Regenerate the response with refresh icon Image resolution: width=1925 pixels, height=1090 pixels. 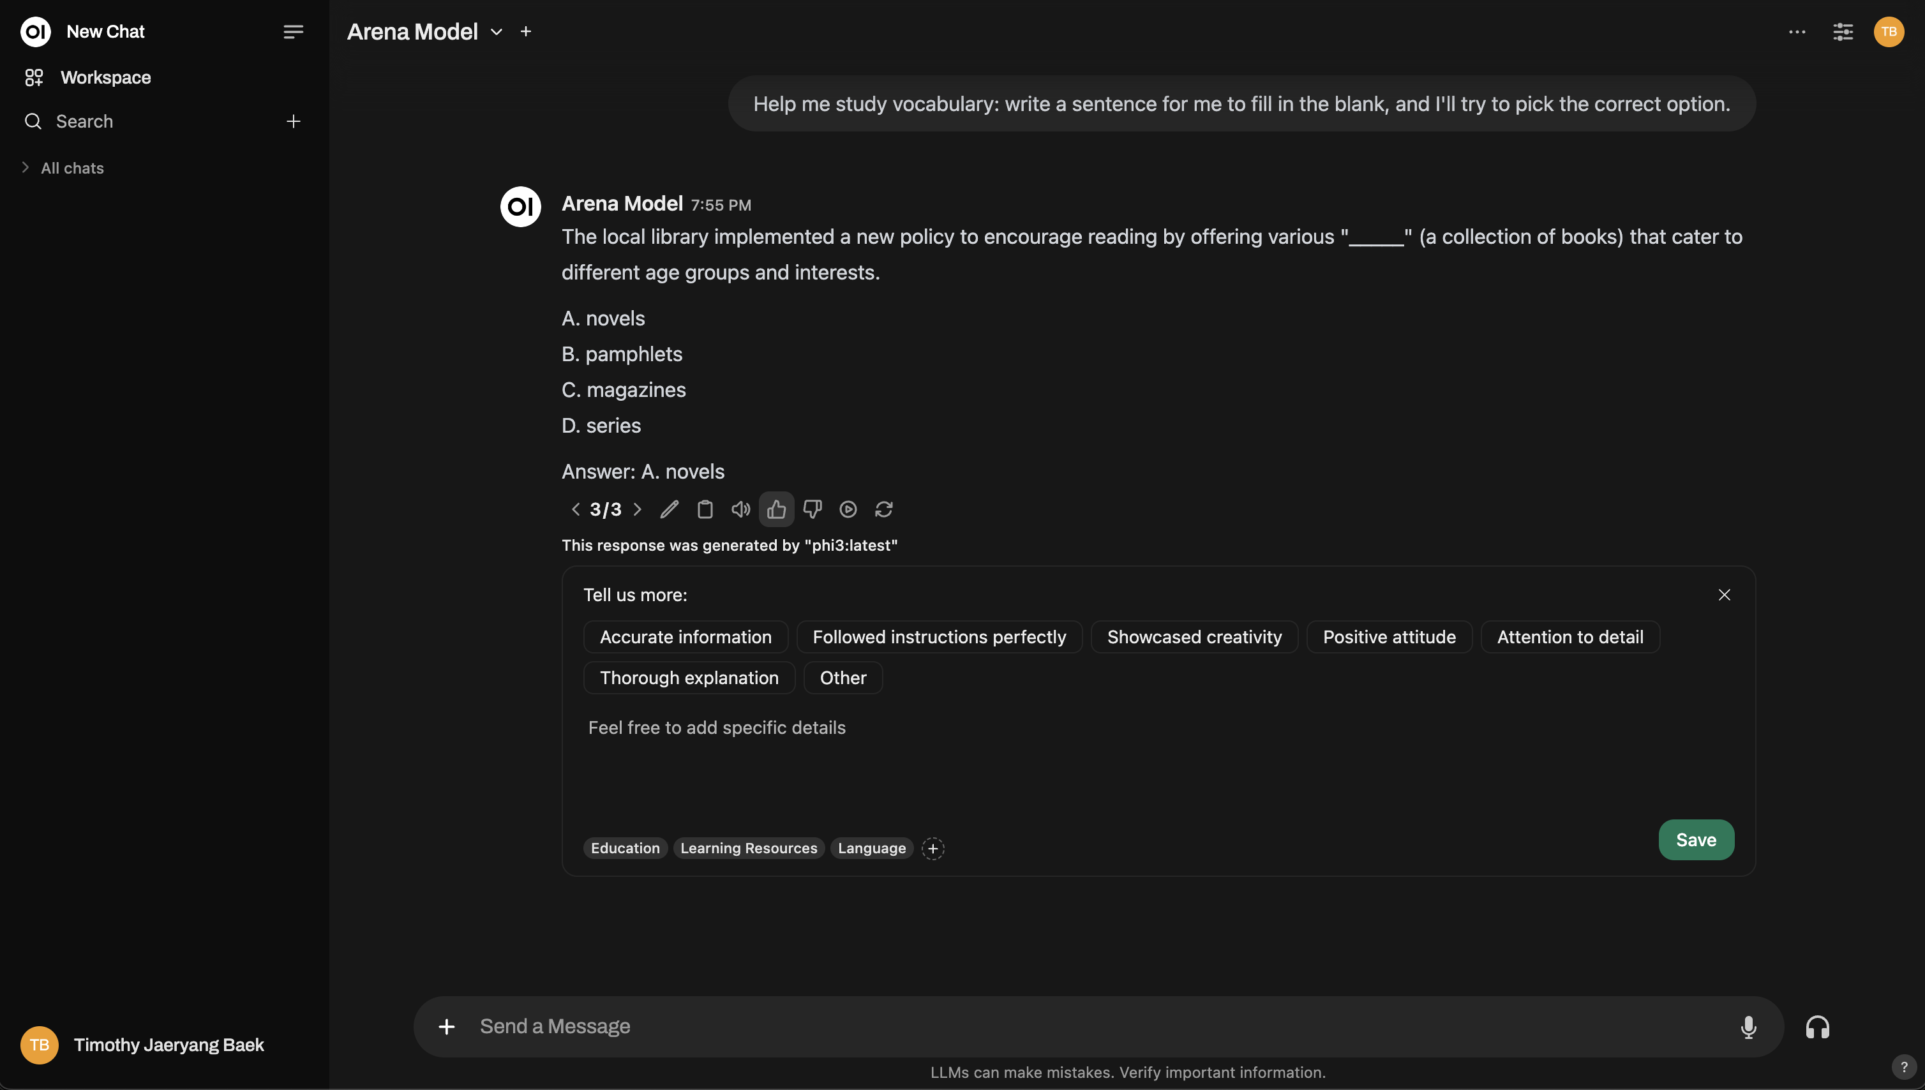tap(883, 510)
